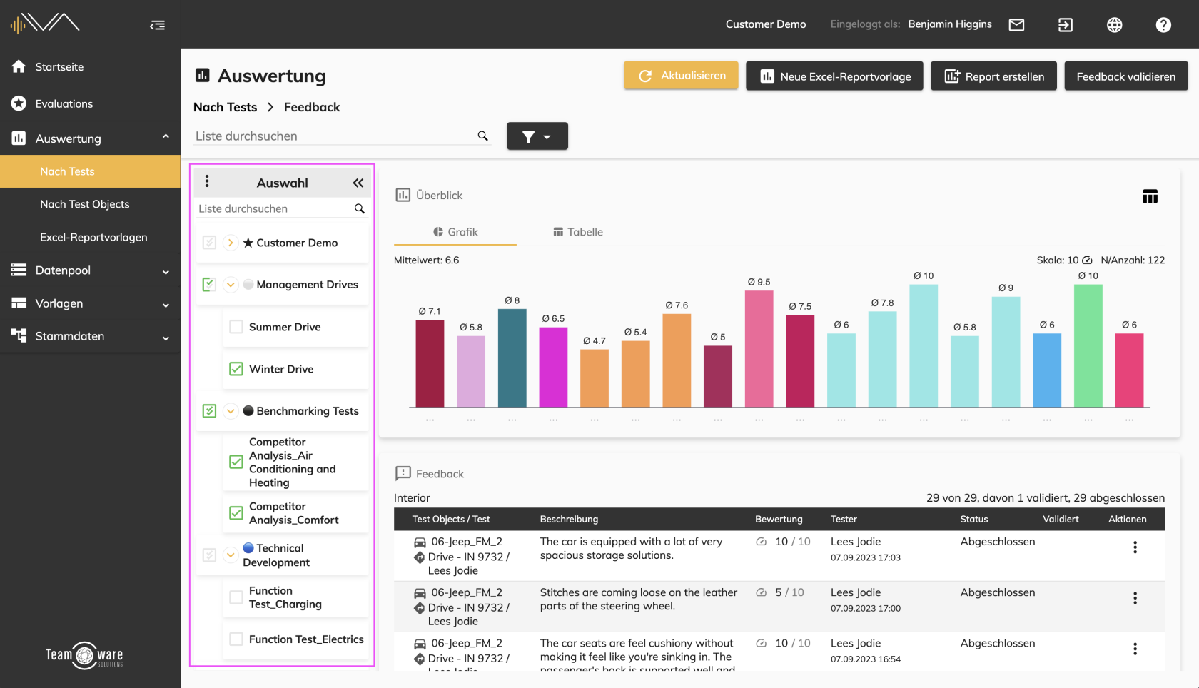
Task: Click the magenta bar labeled Ø 6.5
Action: coord(553,367)
